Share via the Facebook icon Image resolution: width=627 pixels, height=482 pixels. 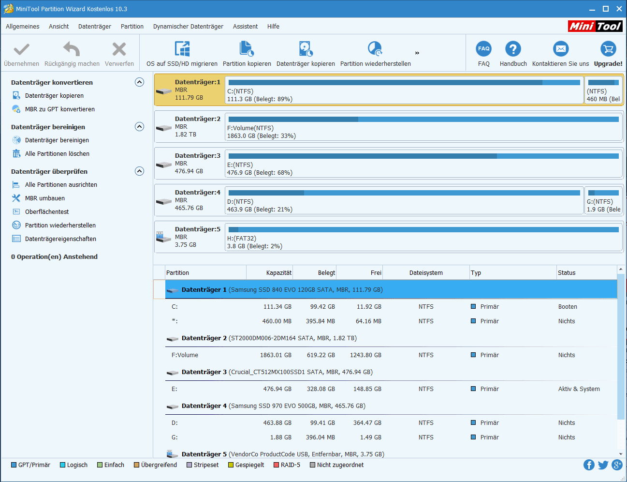point(589,465)
